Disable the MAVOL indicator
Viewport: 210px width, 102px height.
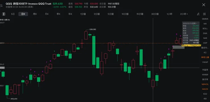pyautogui.click(x=205, y=84)
